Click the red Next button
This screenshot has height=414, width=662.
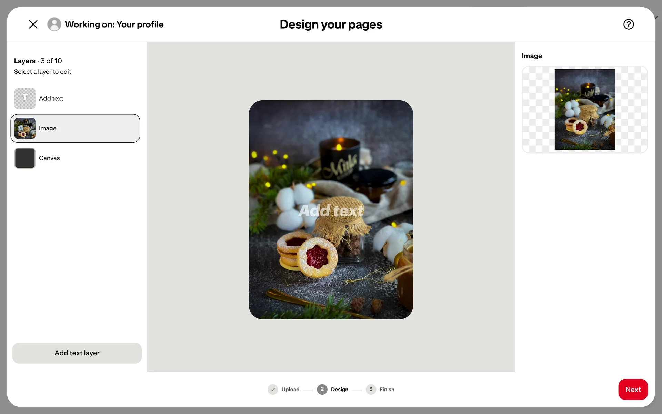click(633, 390)
